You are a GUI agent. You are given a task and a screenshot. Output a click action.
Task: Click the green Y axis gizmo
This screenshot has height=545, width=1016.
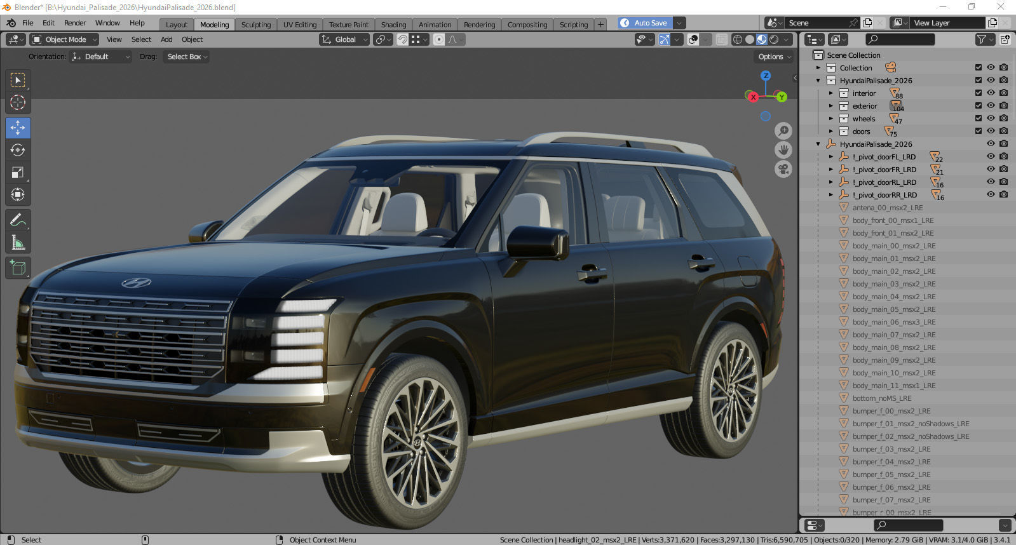click(782, 97)
